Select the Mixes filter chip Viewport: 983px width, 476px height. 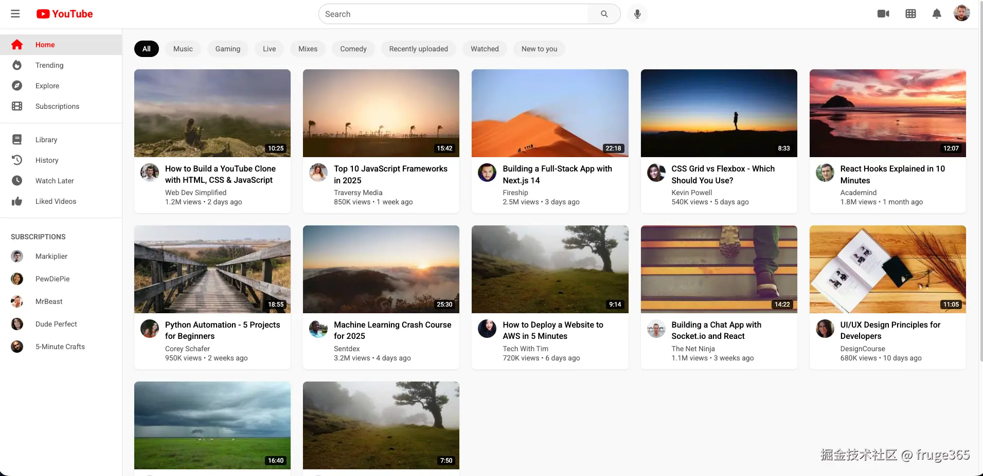(308, 49)
